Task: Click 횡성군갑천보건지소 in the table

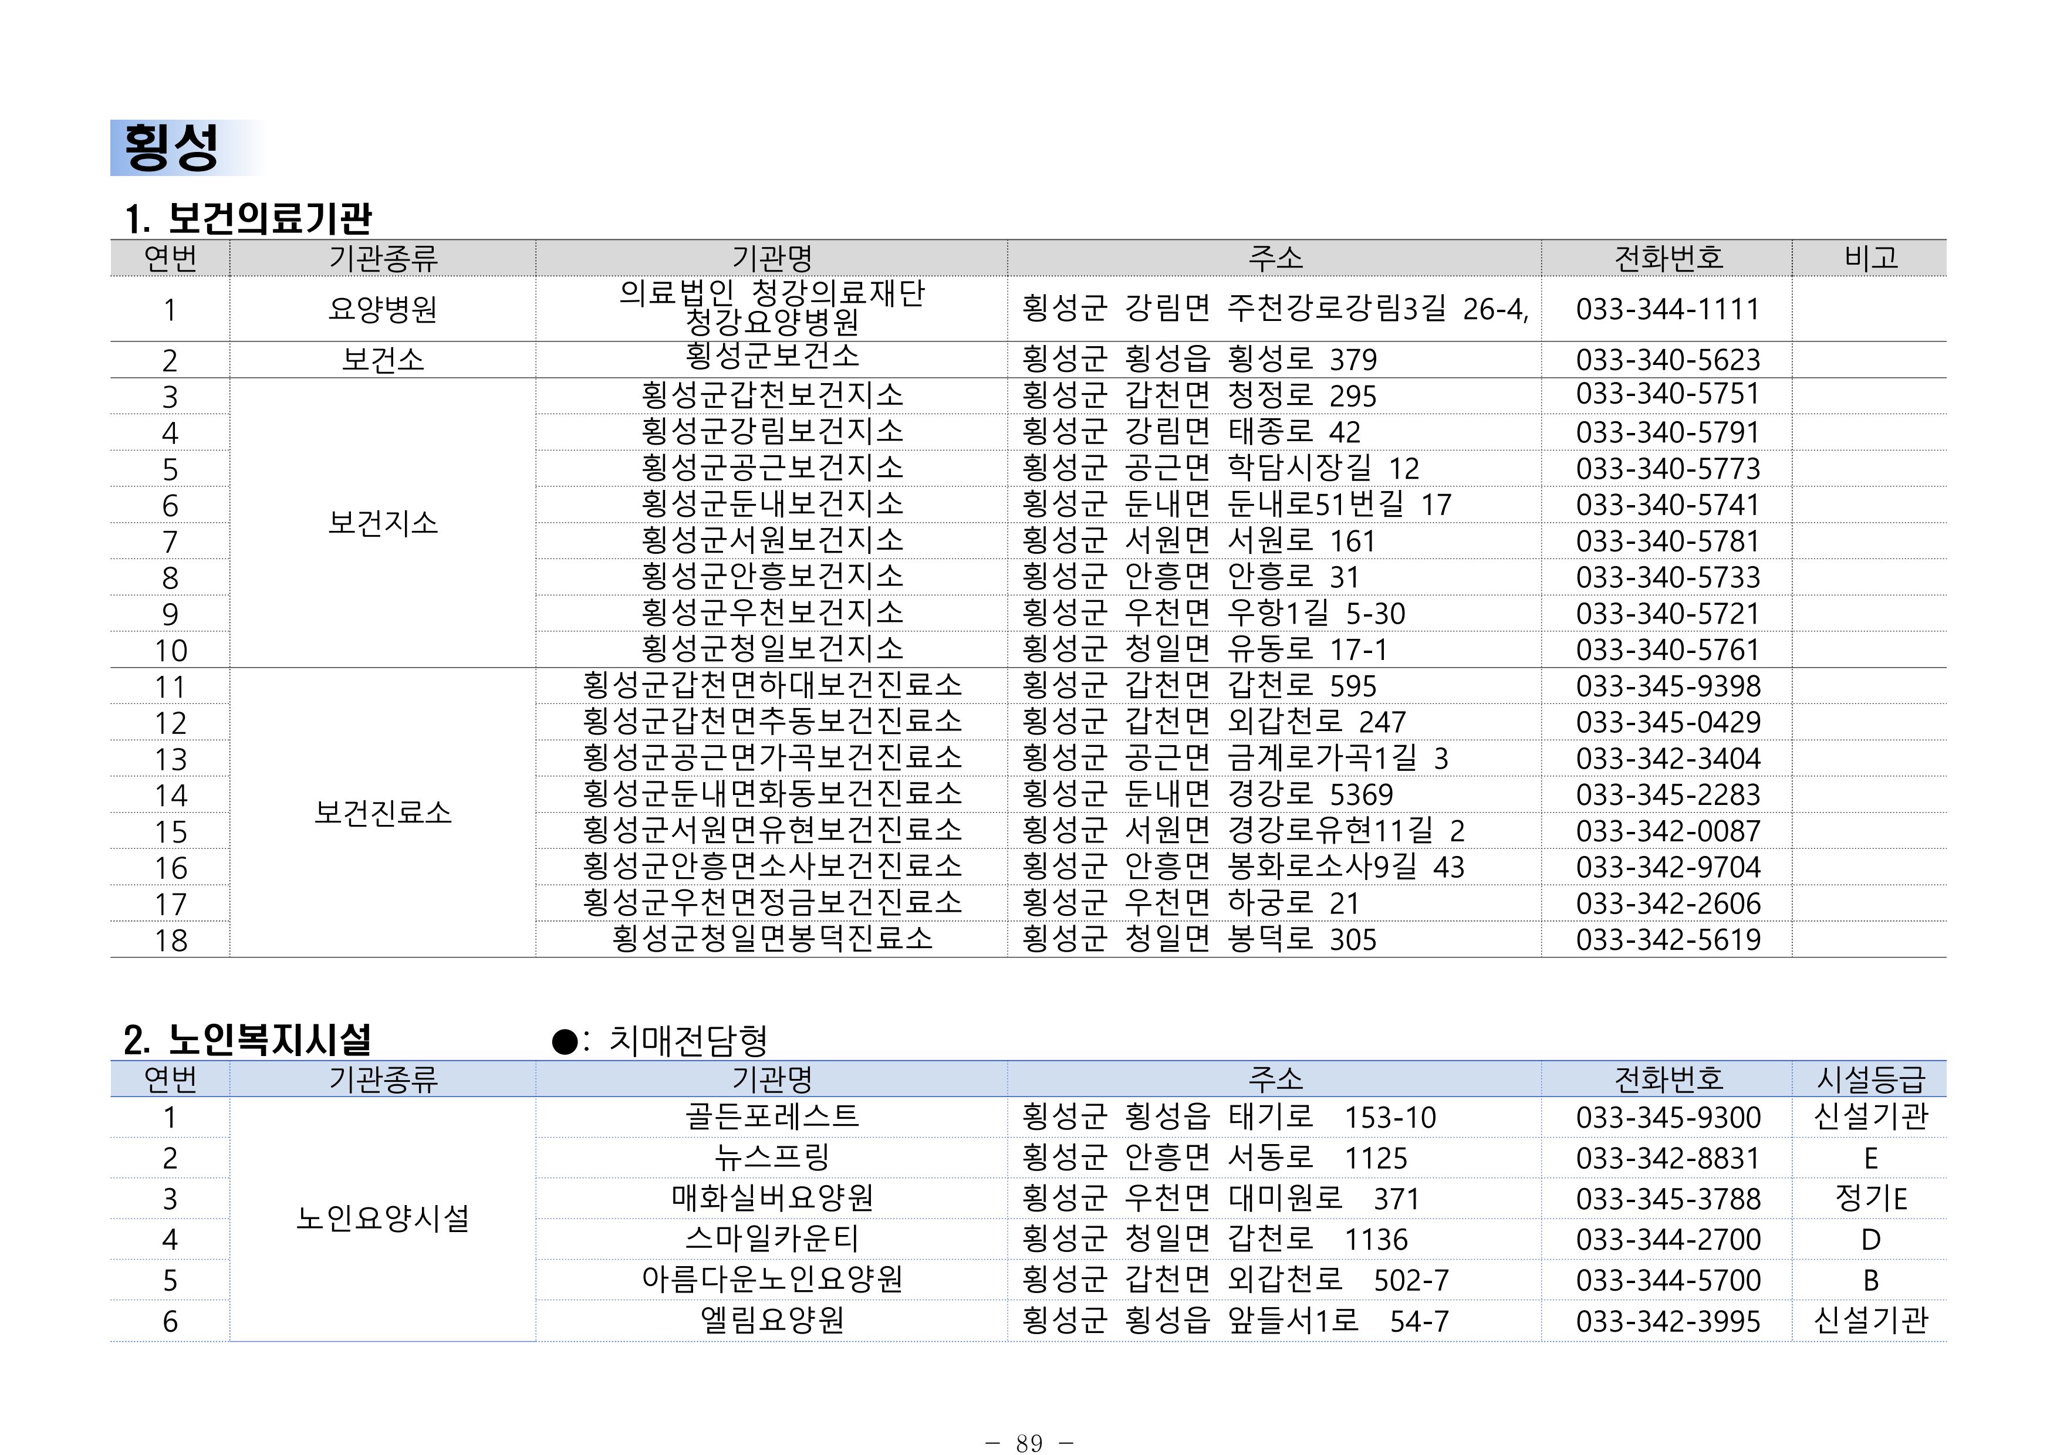Action: click(772, 395)
